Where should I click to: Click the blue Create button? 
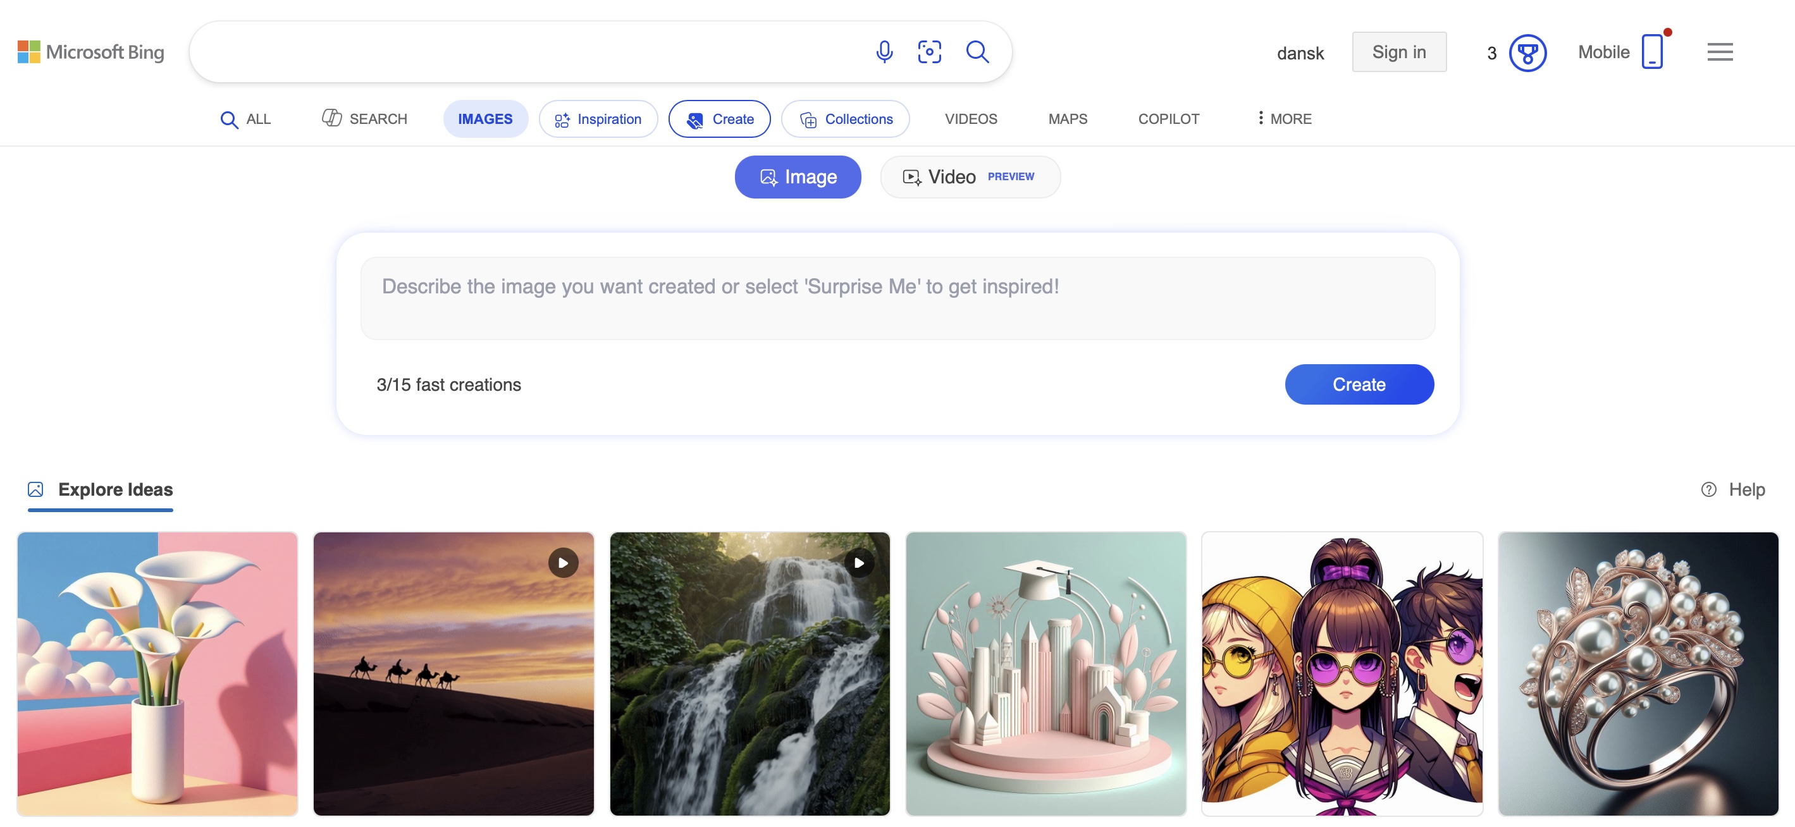pos(1359,384)
